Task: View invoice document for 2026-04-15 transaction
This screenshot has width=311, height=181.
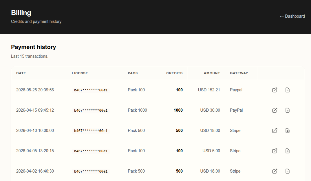Action: tap(287, 110)
